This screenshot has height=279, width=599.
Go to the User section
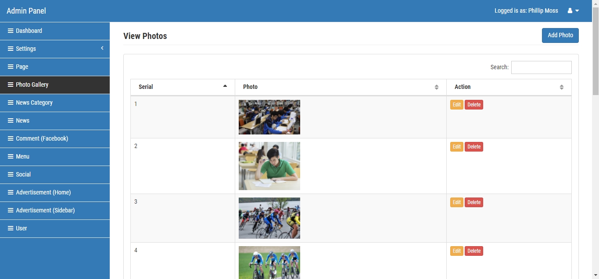click(x=55, y=228)
